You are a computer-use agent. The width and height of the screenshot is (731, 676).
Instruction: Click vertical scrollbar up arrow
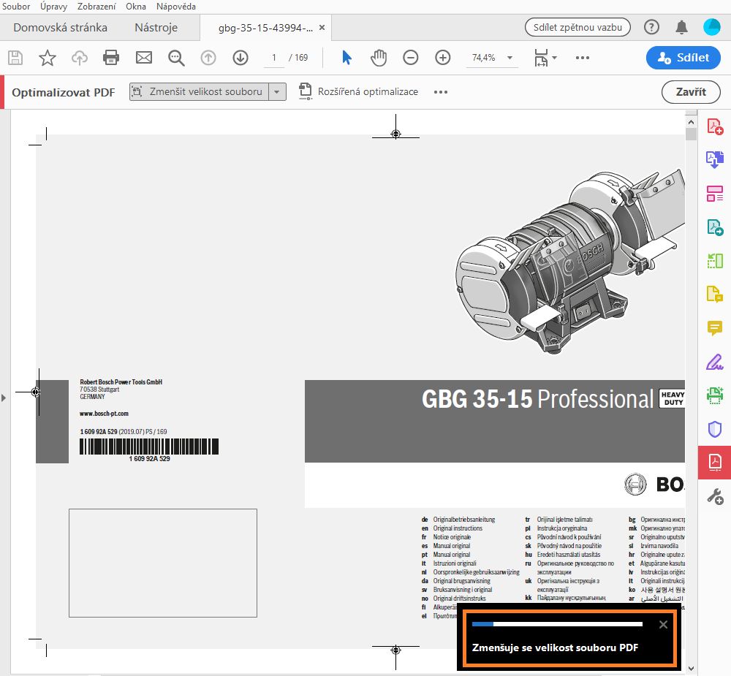691,122
